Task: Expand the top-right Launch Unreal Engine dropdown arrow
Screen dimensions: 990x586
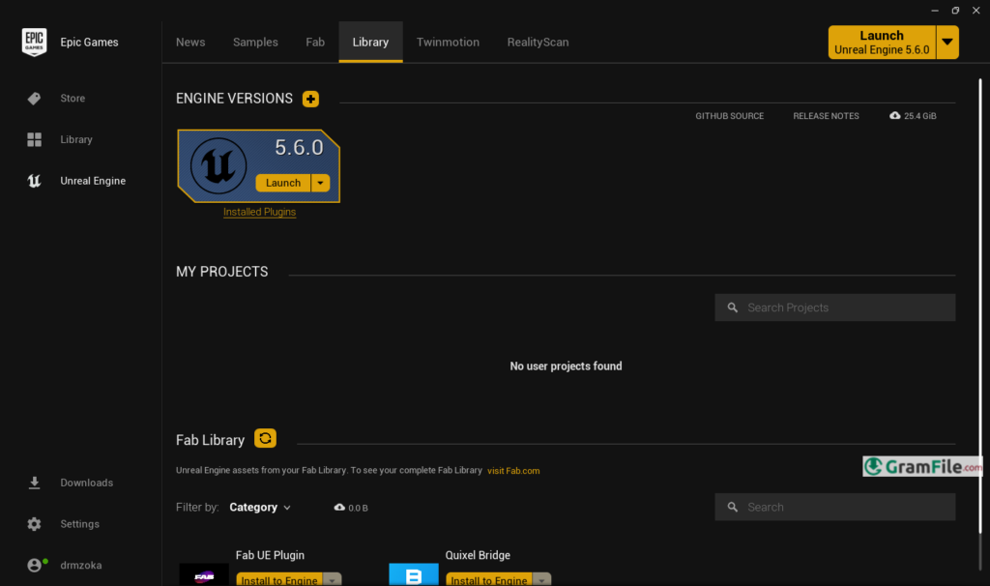Action: pyautogui.click(x=947, y=43)
